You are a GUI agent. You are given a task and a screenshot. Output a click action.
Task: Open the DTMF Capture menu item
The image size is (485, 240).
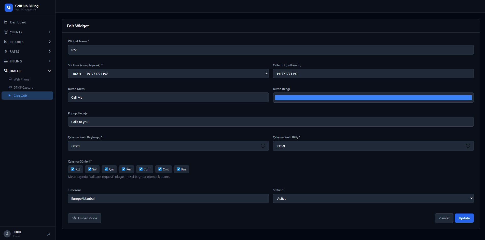pyautogui.click(x=27, y=87)
